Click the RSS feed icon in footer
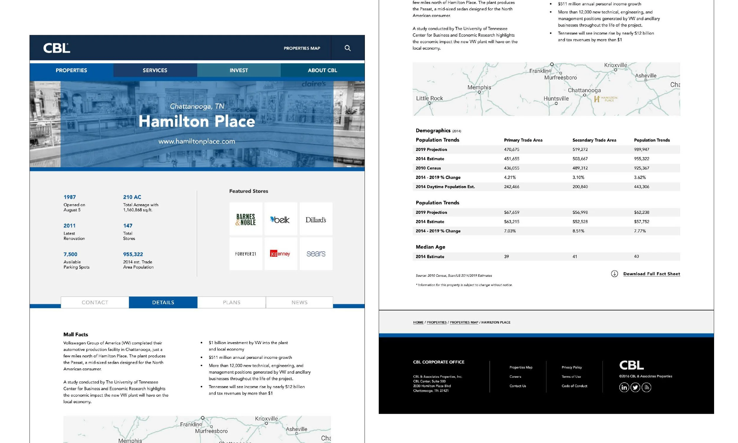 click(646, 387)
